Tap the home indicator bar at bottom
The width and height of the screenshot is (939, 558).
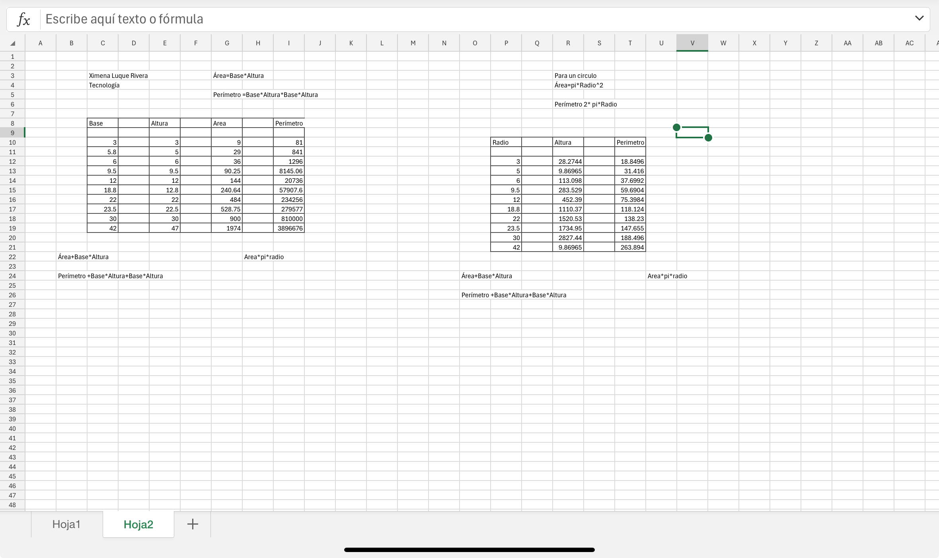pos(469,550)
